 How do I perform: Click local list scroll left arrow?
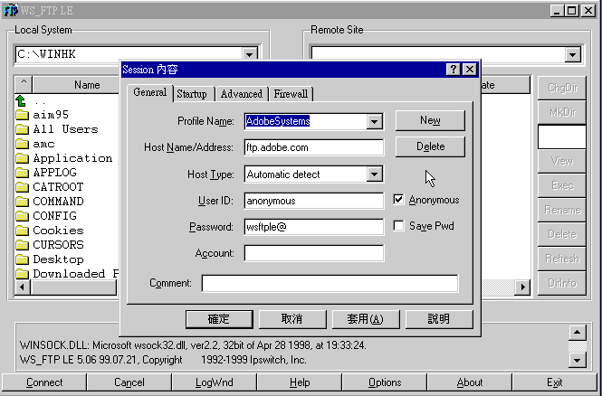click(x=22, y=288)
